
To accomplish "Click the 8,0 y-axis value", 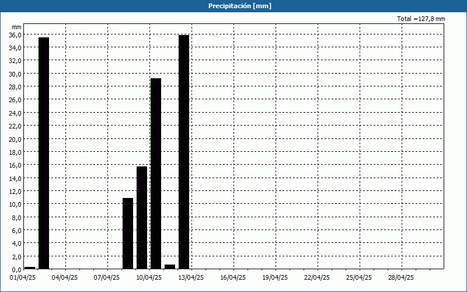I will tap(16, 217).
